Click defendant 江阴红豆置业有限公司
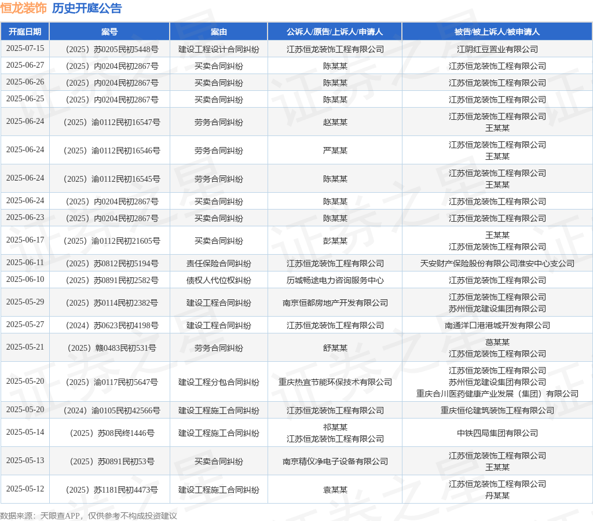 pos(497,49)
